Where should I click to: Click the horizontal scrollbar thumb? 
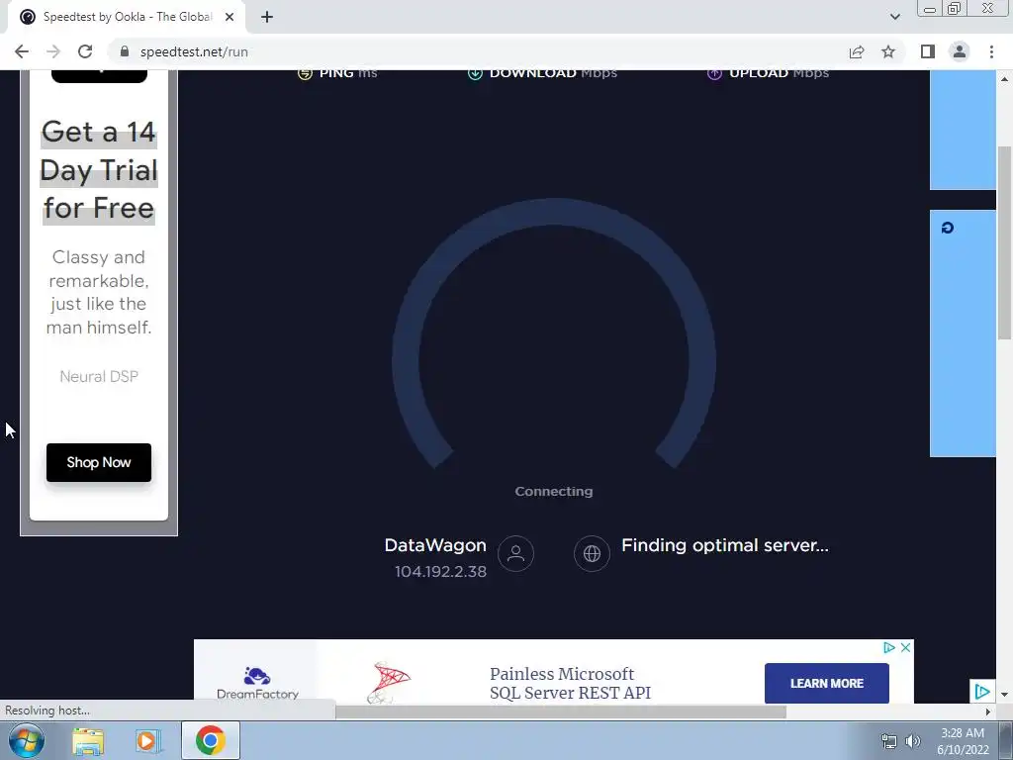point(561,712)
